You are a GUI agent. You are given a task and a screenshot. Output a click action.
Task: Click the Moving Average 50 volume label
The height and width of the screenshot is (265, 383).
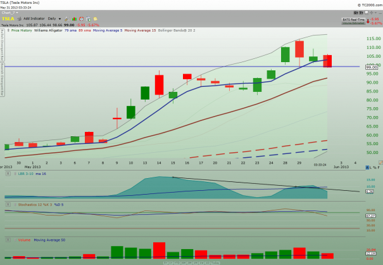(49, 240)
